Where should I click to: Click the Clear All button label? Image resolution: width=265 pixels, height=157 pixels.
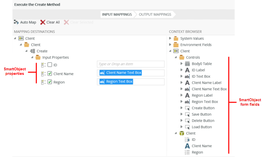point(53,22)
